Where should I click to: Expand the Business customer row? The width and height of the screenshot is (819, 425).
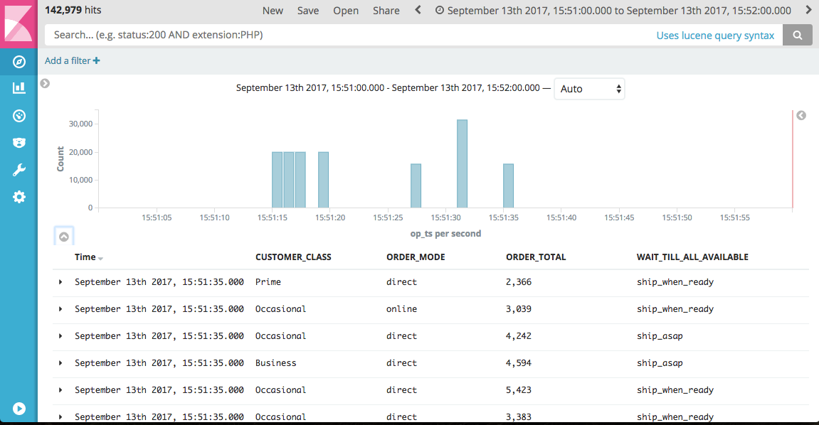pos(60,363)
